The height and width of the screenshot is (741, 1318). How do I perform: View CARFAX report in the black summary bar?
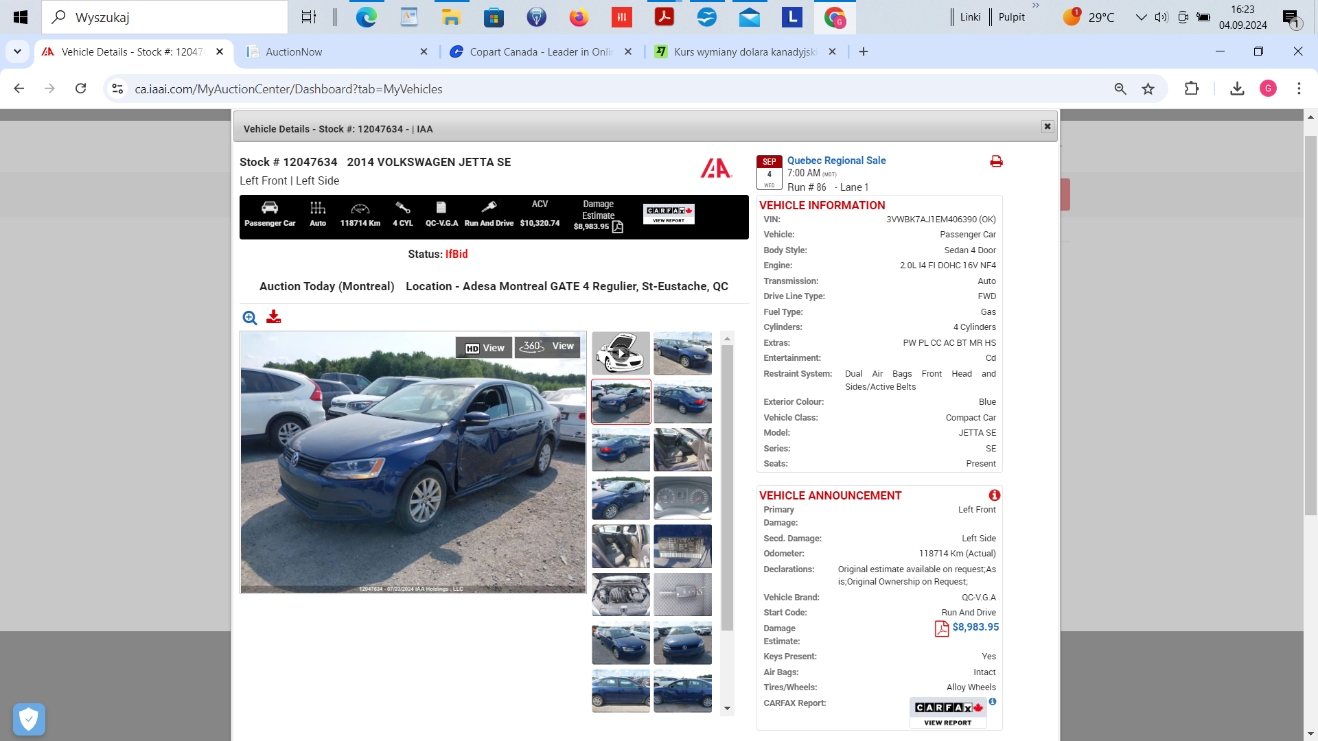669,214
